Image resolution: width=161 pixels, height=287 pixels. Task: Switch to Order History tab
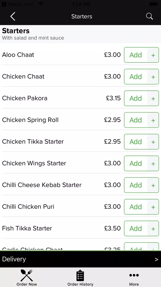80,278
